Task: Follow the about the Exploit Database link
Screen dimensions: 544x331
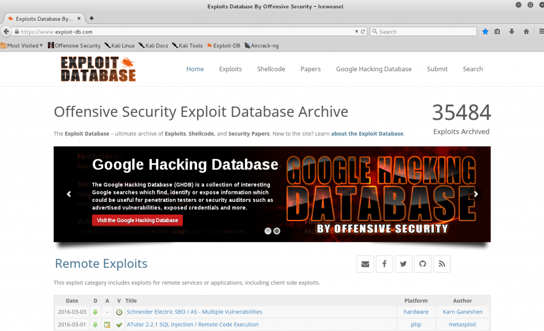Action: coord(367,134)
